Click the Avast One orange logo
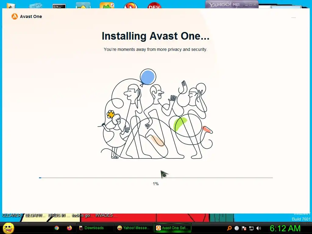Image resolution: width=312 pixels, height=234 pixels. [x=15, y=16]
